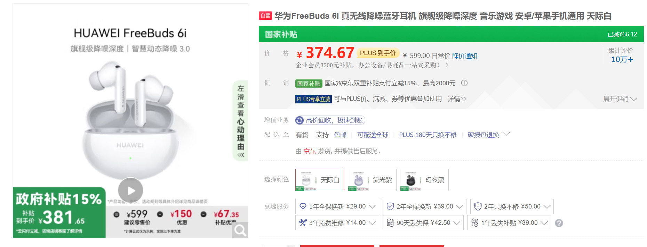The width and height of the screenshot is (647, 247).
Task: Open the 90天丢失保 ¥42.50 dropdown
Action: tap(423, 223)
